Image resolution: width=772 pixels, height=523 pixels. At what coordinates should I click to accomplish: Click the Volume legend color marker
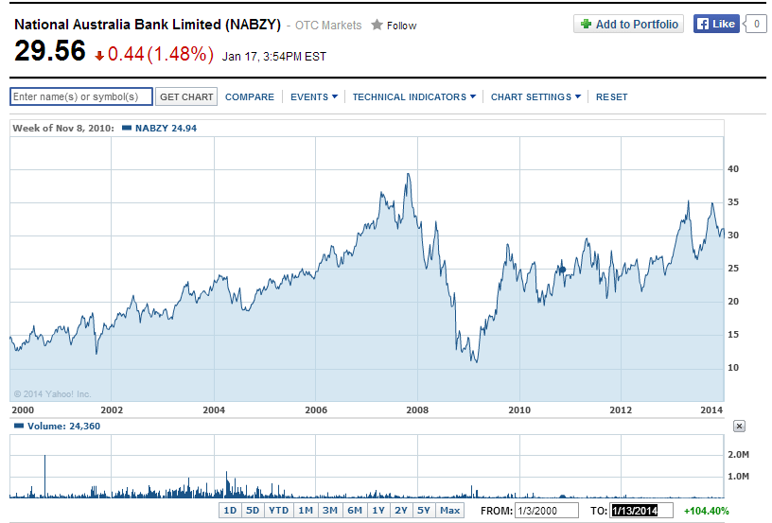[x=19, y=426]
